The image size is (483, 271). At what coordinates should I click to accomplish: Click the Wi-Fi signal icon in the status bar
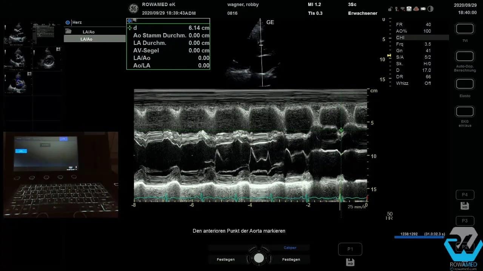[402, 9]
